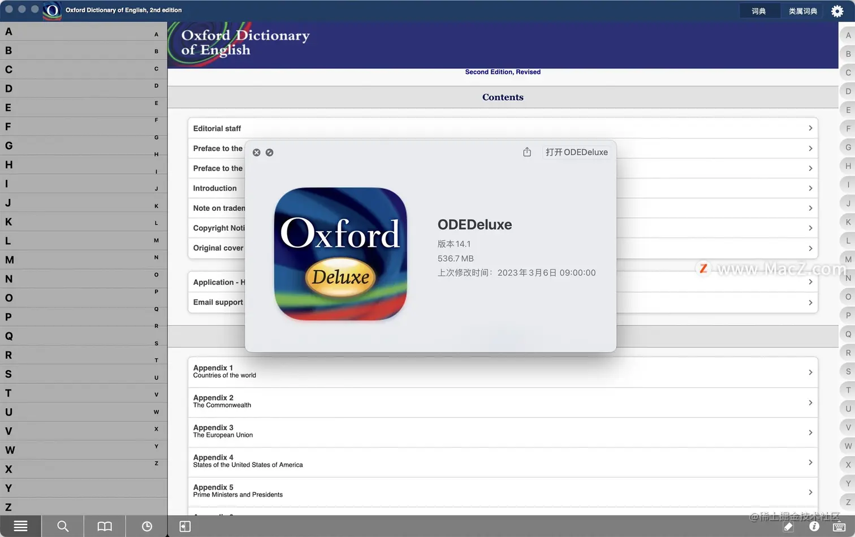Click the chevron on the Copyright Notice row
855x537 pixels.
pos(810,228)
